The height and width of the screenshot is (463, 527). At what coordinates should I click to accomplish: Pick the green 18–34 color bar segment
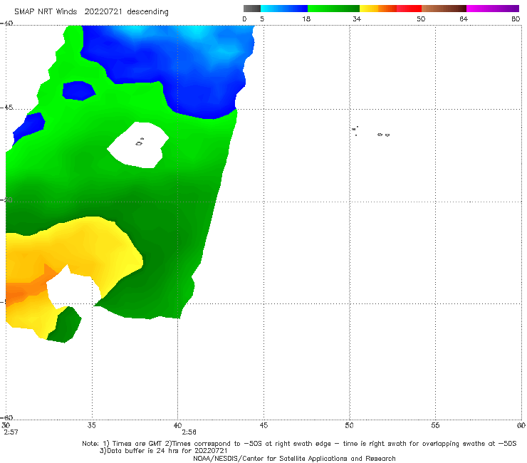333,9
